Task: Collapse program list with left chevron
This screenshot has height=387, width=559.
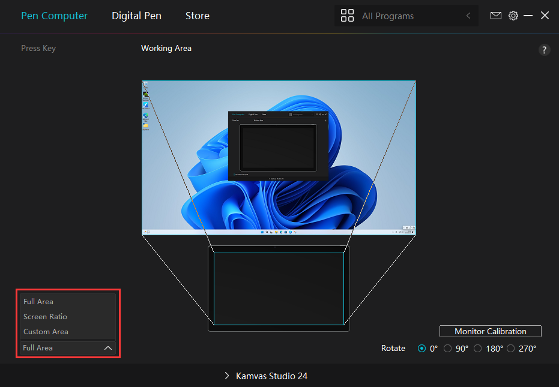Action: (x=468, y=16)
